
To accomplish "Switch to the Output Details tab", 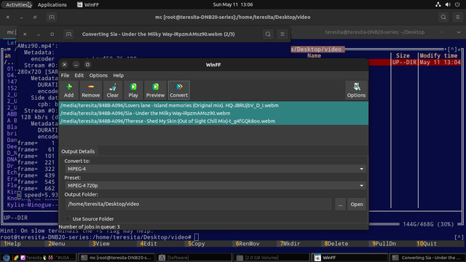I will click(x=78, y=151).
